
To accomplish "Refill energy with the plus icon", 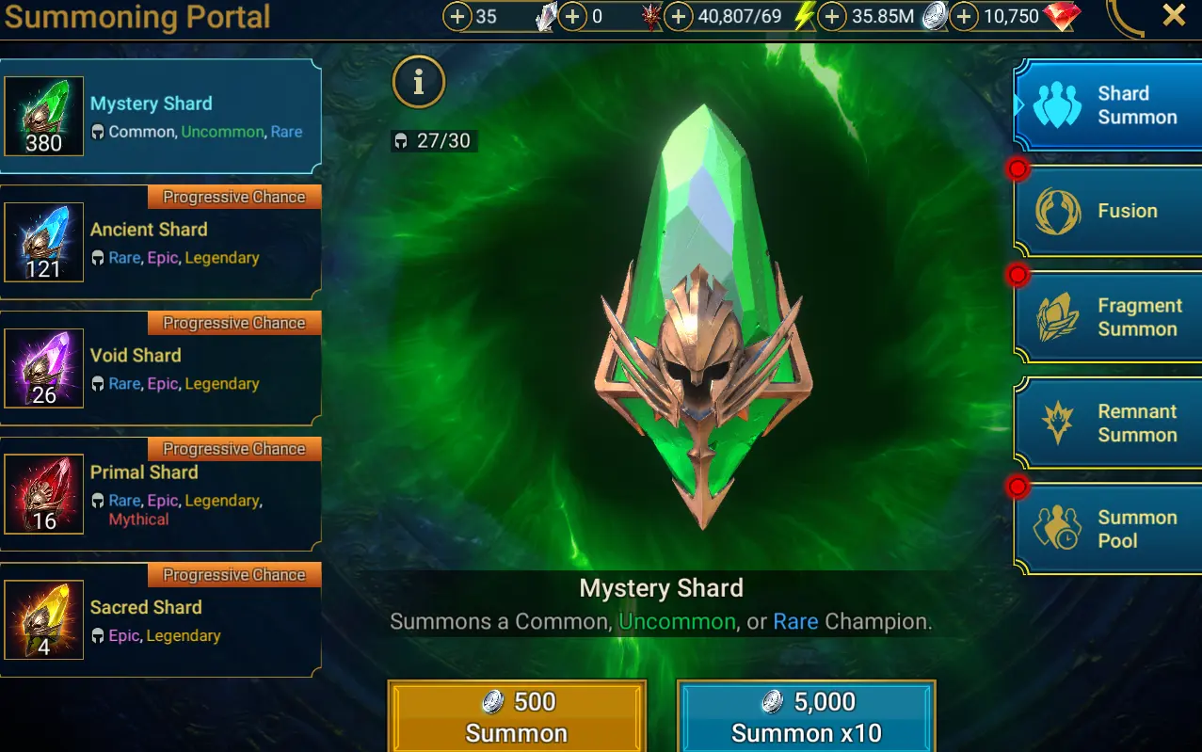I will 678,16.
